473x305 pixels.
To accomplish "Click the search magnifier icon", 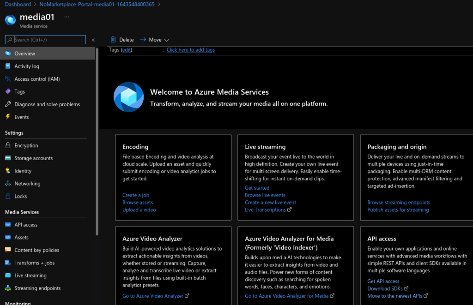I will pos(10,40).
